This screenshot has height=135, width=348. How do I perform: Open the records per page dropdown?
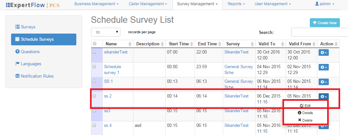106,32
